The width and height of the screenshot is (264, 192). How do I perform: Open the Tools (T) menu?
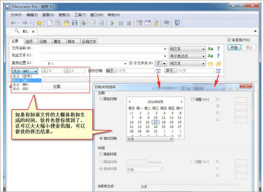pos(80,15)
